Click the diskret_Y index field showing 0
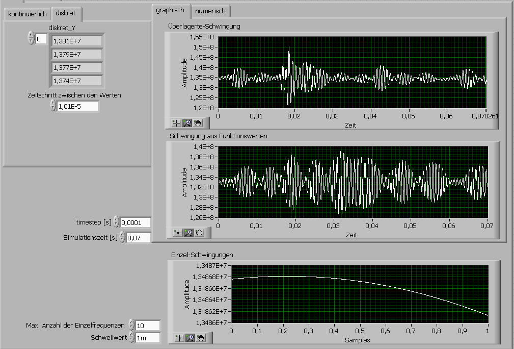This screenshot has width=514, height=349. coord(41,39)
